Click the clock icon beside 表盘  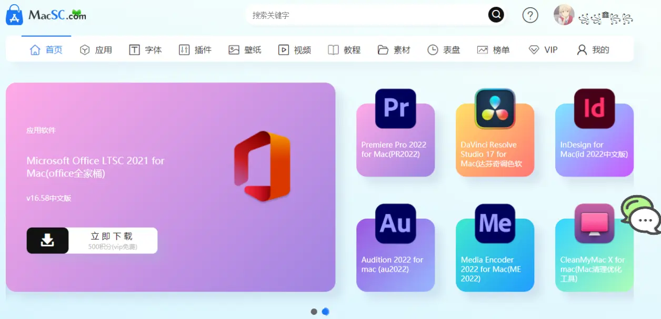coord(433,50)
